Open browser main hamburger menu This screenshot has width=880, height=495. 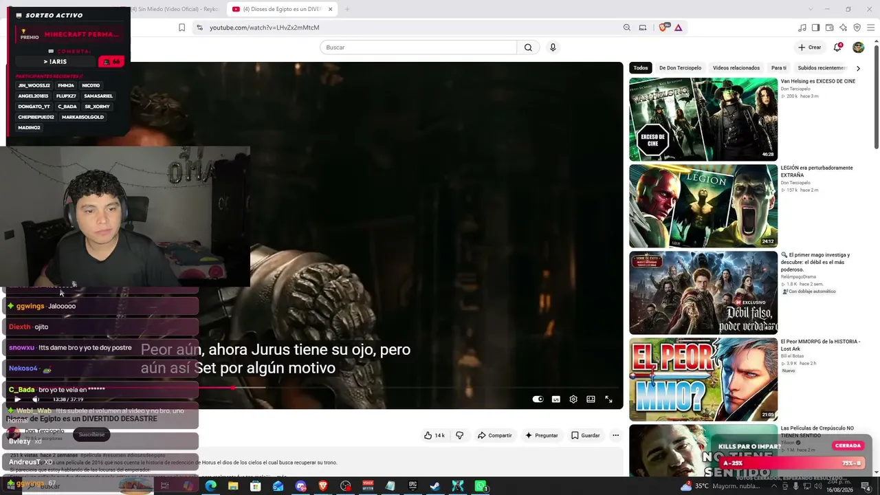(x=870, y=27)
